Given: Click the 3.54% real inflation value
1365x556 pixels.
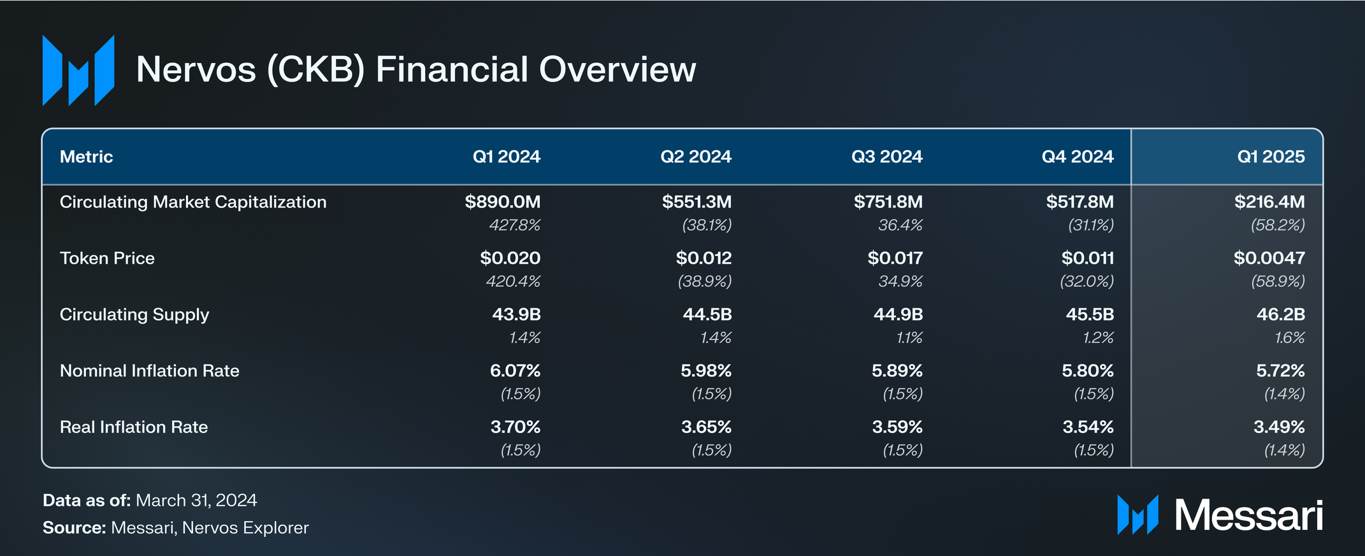Looking at the screenshot, I should [x=1088, y=427].
